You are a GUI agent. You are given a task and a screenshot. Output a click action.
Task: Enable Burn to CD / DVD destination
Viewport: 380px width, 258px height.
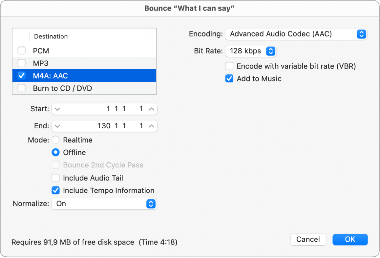point(21,88)
